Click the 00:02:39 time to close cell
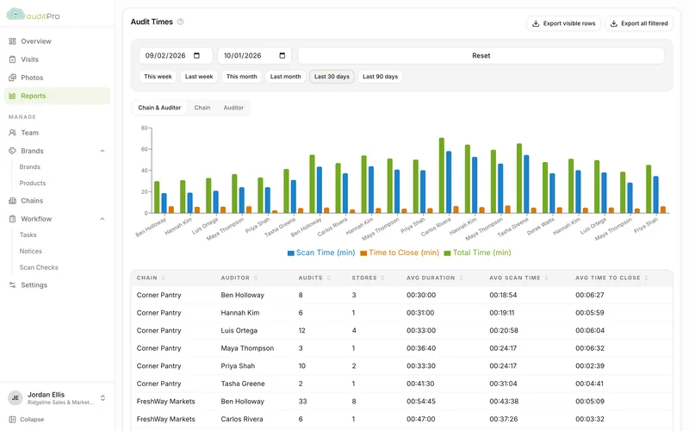The height and width of the screenshot is (431, 689). click(x=590, y=365)
